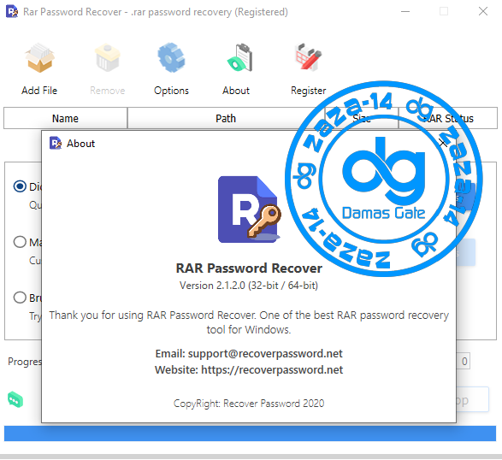The width and height of the screenshot is (502, 460).
Task: Click the green chat bubble icon
Action: click(x=15, y=399)
